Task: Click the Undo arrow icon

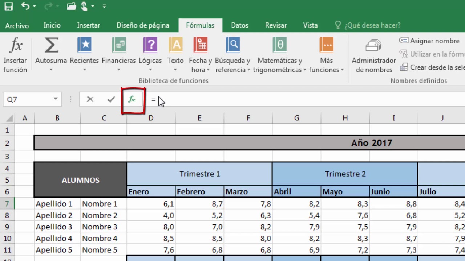Action: pyautogui.click(x=25, y=6)
